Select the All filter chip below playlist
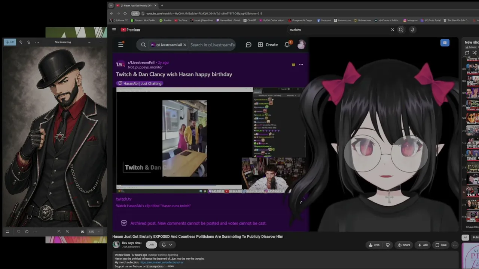Image resolution: width=479 pixels, height=269 pixels. [465, 238]
